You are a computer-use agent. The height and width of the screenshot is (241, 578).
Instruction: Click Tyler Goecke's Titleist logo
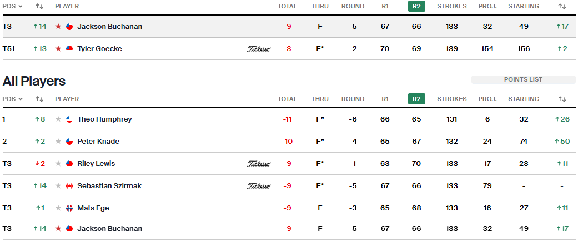point(258,49)
